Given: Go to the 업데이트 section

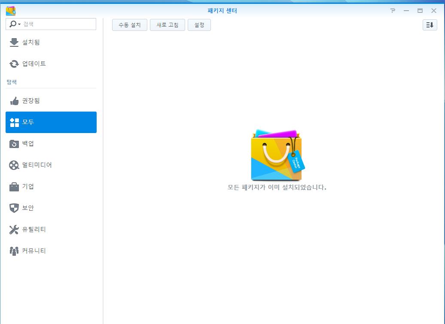Looking at the screenshot, I should (51, 64).
